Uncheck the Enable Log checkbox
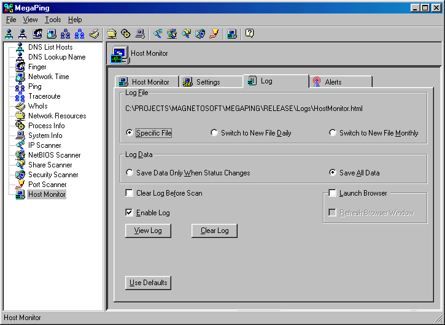The height and width of the screenshot is (325, 445). (129, 212)
